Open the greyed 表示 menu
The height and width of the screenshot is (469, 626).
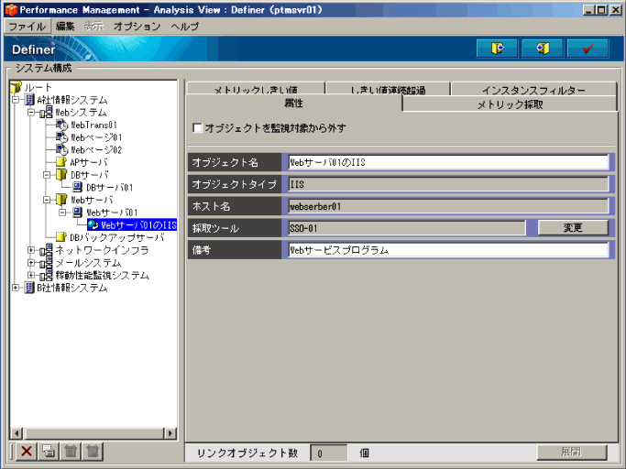(x=93, y=27)
